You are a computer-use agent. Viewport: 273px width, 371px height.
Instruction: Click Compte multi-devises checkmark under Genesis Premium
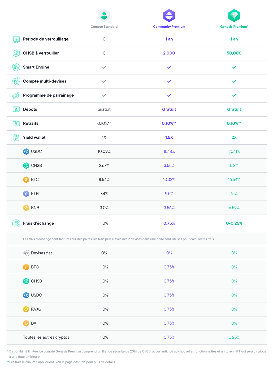234,81
